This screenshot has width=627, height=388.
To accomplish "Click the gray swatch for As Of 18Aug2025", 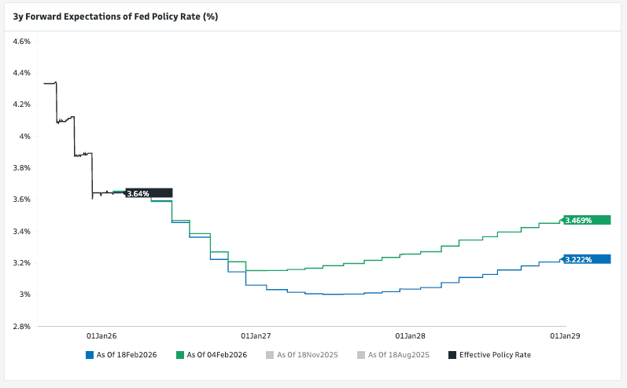I will click(x=361, y=355).
